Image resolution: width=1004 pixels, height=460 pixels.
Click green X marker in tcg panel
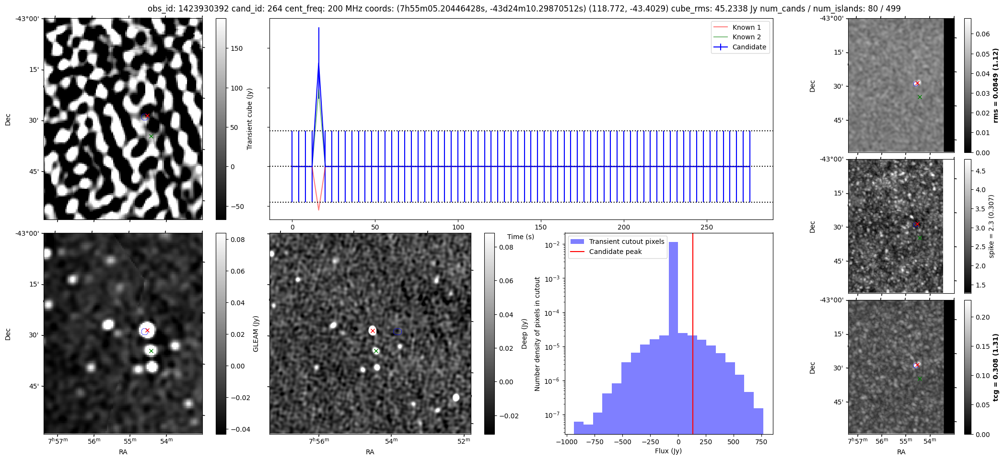coord(920,379)
